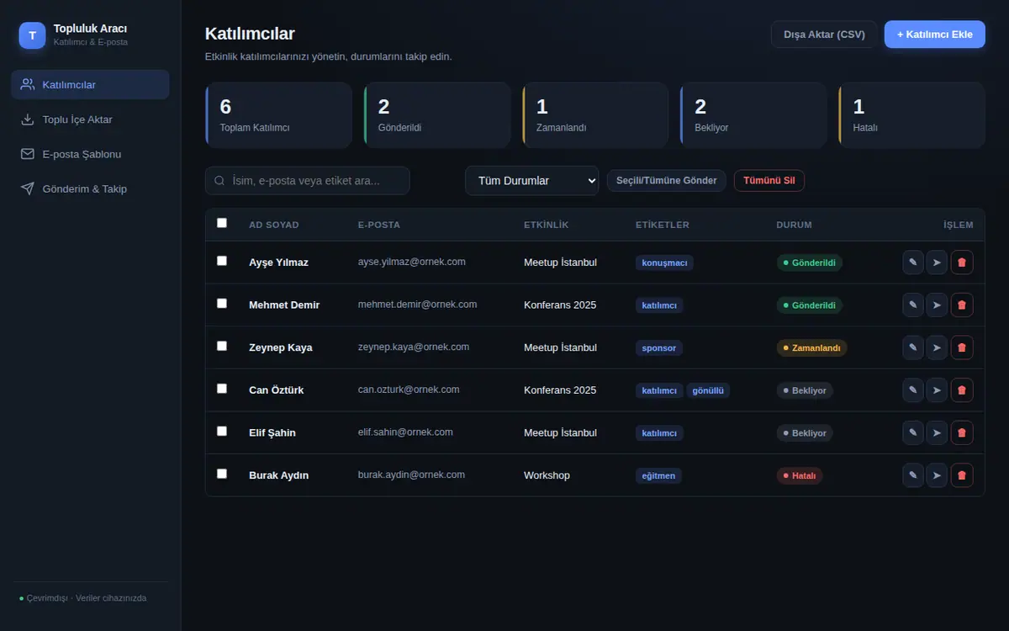This screenshot has height=631, width=1009.
Task: Click the pencil icon for Mehmet Demir
Action: (x=913, y=305)
